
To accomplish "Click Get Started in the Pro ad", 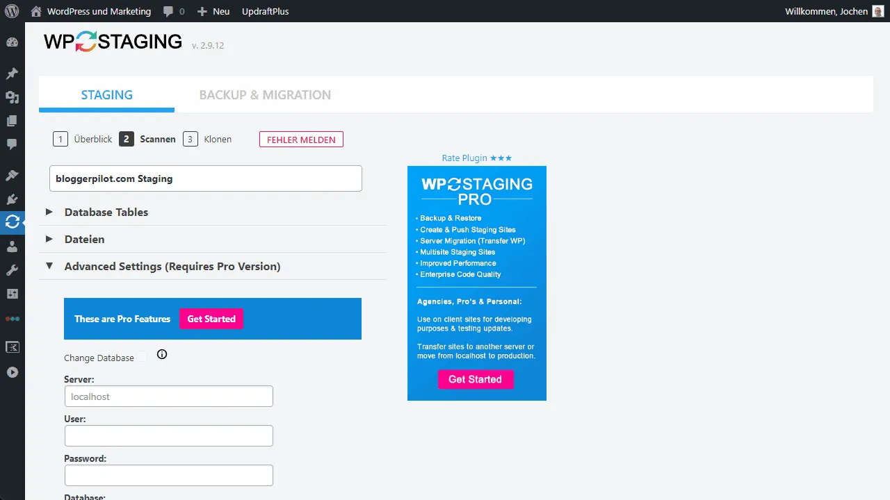I will click(475, 379).
